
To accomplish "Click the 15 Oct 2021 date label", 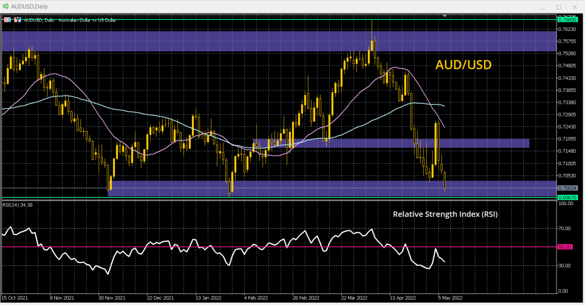I will click(15, 299).
